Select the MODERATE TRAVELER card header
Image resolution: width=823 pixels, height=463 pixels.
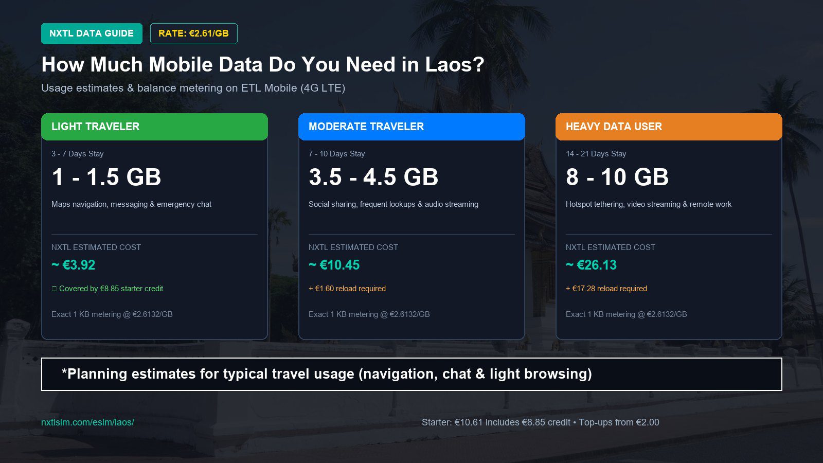point(411,127)
